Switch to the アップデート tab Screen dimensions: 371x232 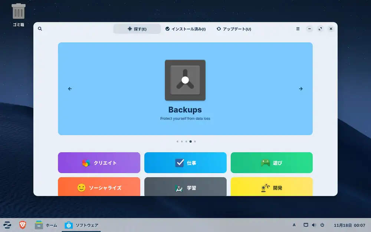(234, 29)
